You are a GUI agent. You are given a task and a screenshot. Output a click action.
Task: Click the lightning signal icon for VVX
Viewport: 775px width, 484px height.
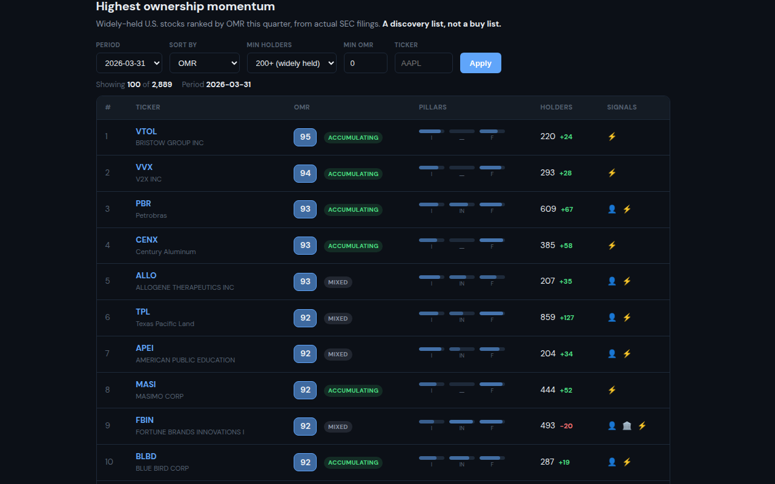click(612, 173)
